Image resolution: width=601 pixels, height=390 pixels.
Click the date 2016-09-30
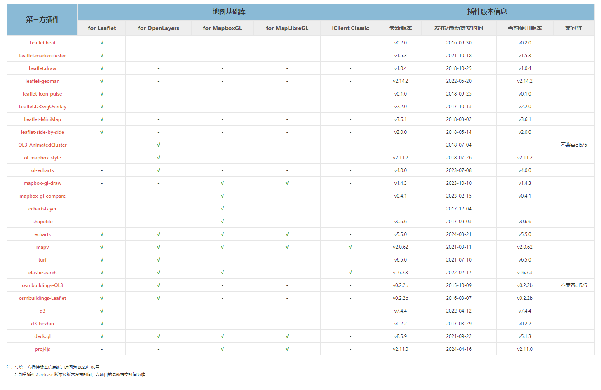(459, 43)
